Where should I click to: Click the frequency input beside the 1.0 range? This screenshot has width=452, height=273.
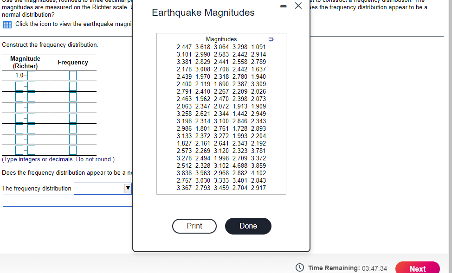tap(73, 76)
